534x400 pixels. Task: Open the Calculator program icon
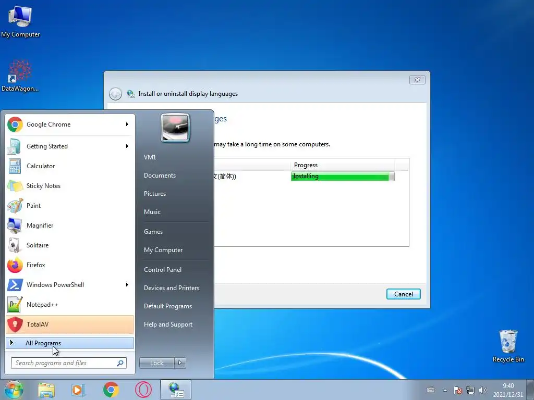(15, 166)
